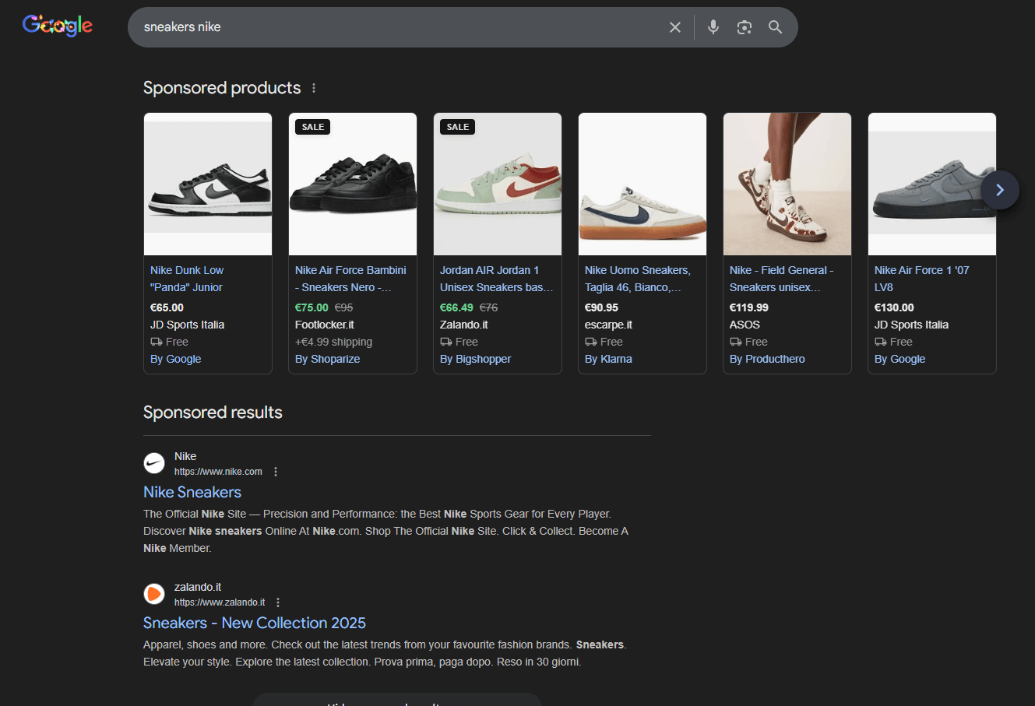Open Jordan AIR Jordan 1 shoe image
Screen dimensions: 1035x706
[x=498, y=184]
